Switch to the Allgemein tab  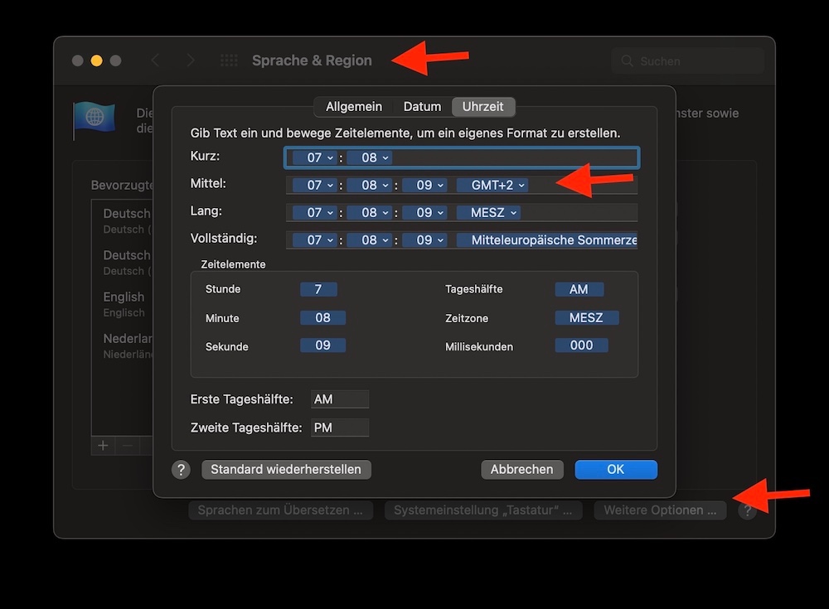pos(354,107)
